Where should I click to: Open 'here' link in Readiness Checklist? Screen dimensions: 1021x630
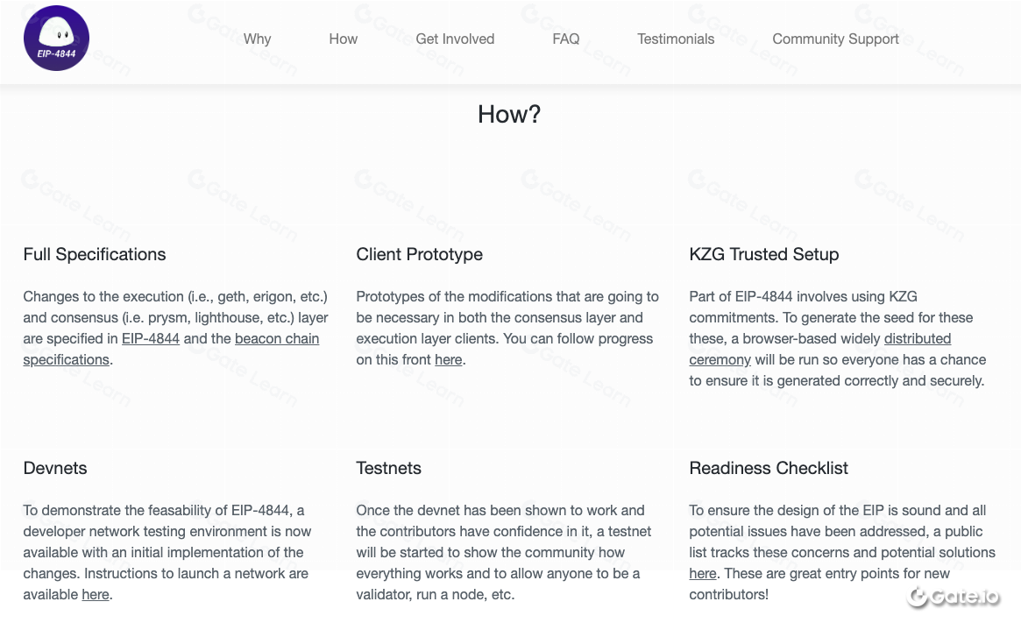pos(703,574)
